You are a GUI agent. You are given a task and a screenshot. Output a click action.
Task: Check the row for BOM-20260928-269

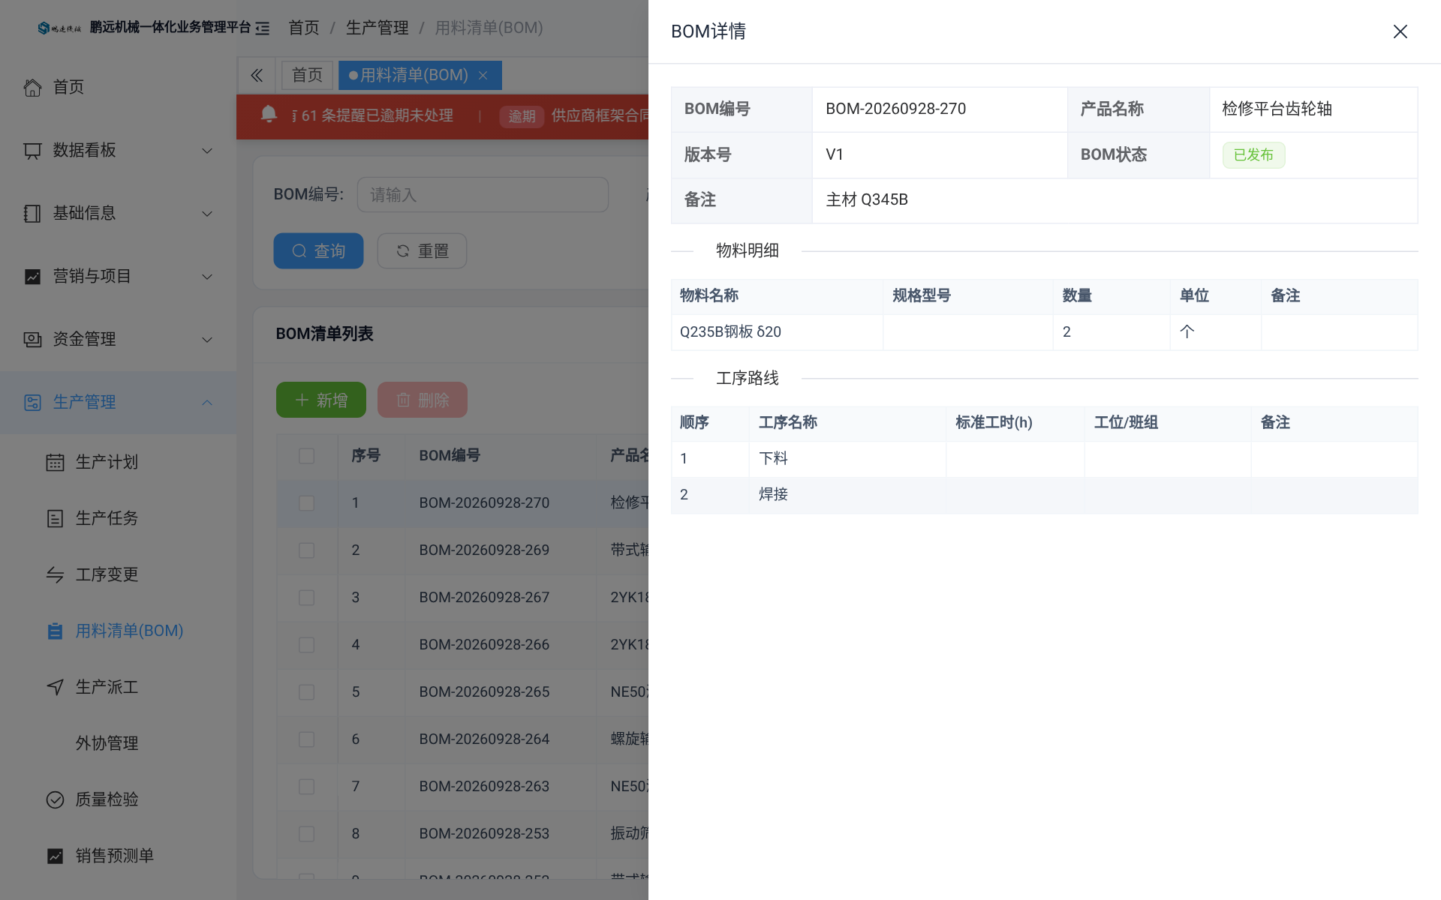(x=306, y=550)
